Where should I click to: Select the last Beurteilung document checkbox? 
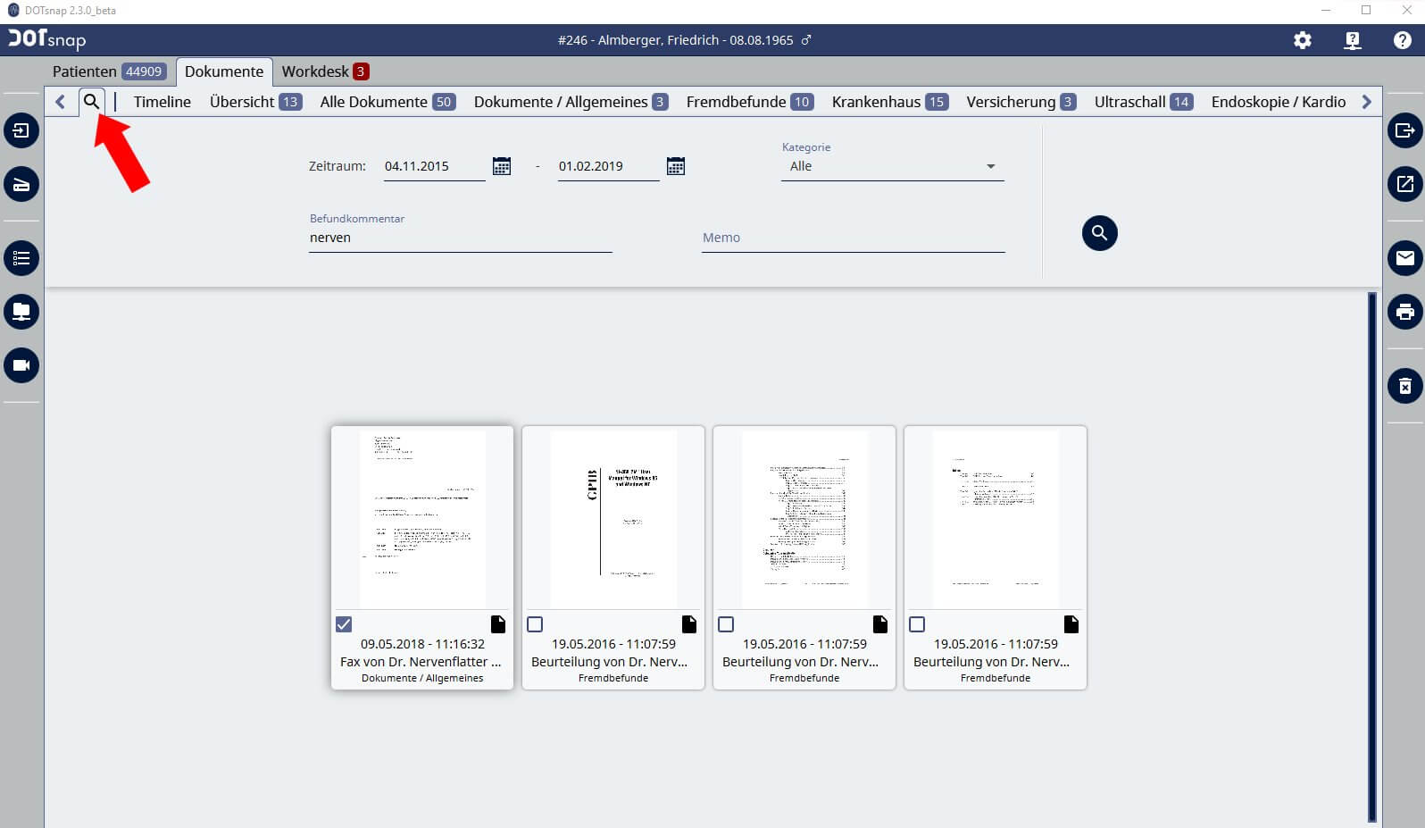(x=917, y=624)
